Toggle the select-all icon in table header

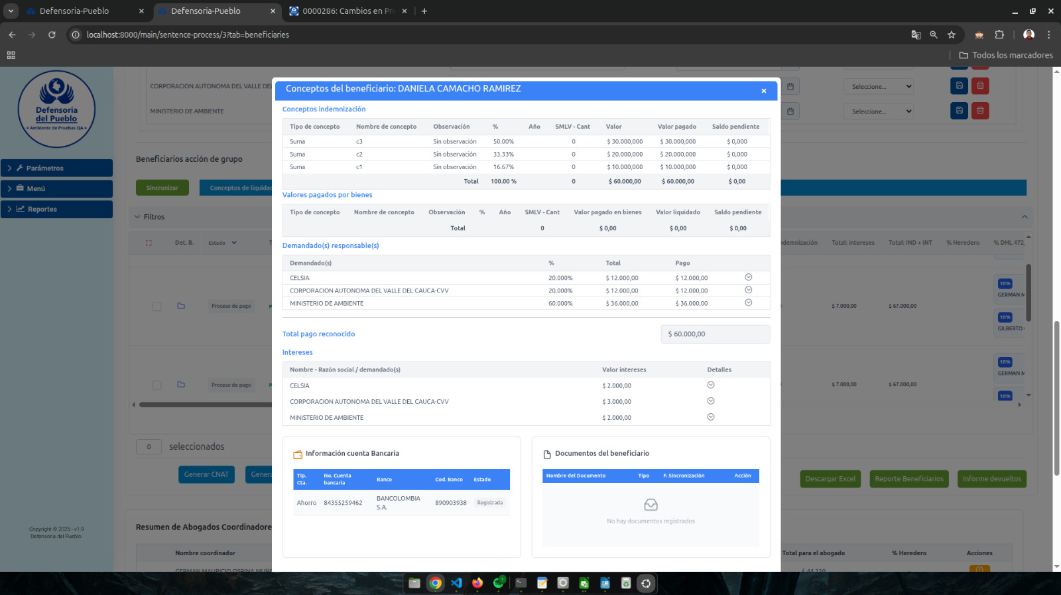[149, 243]
